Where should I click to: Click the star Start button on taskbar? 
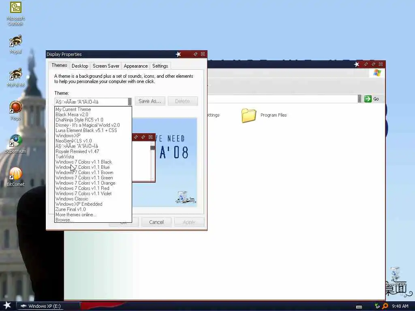click(7, 305)
